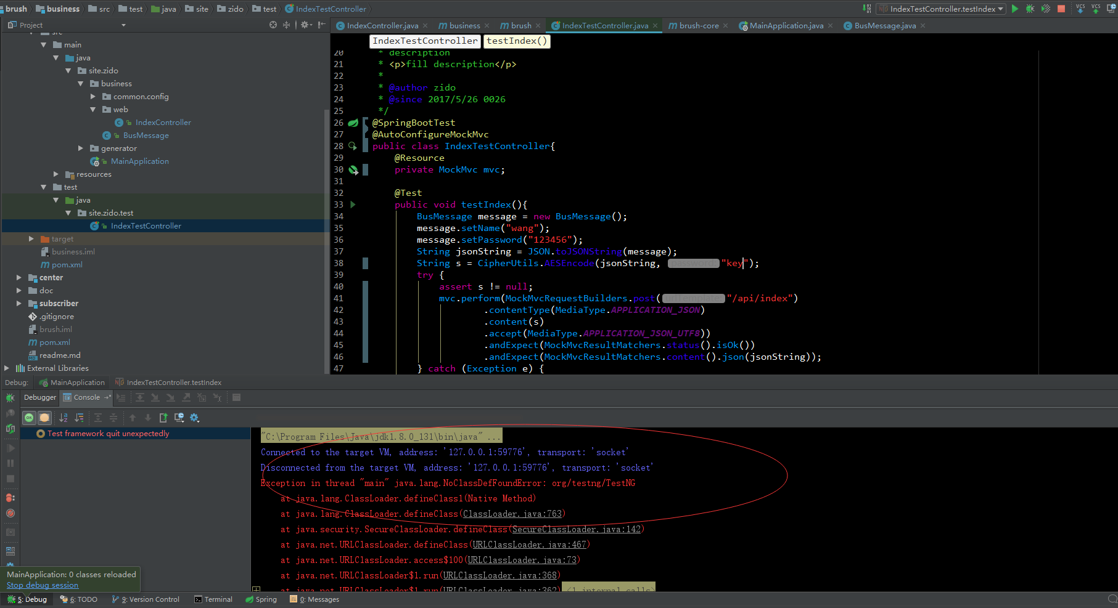The height and width of the screenshot is (608, 1118).
Task: Click the green Run button in toolbar
Action: click(x=1015, y=9)
